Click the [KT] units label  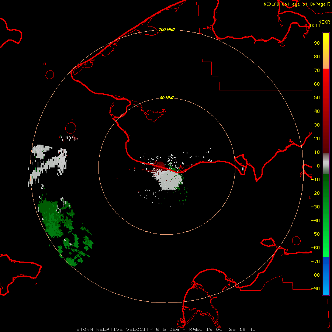click(x=315, y=25)
